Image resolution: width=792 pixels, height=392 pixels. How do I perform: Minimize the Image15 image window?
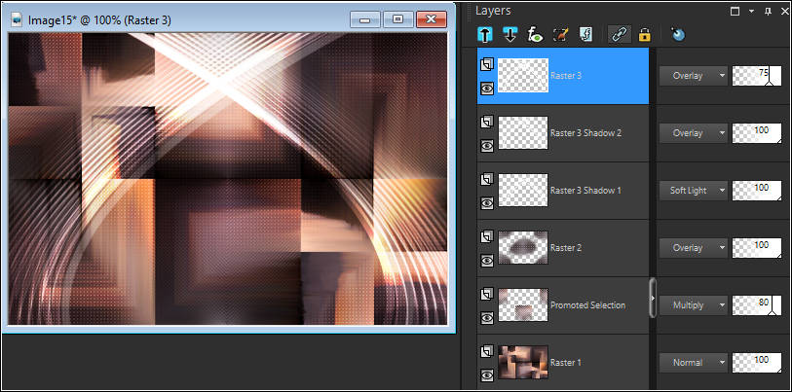(365, 19)
